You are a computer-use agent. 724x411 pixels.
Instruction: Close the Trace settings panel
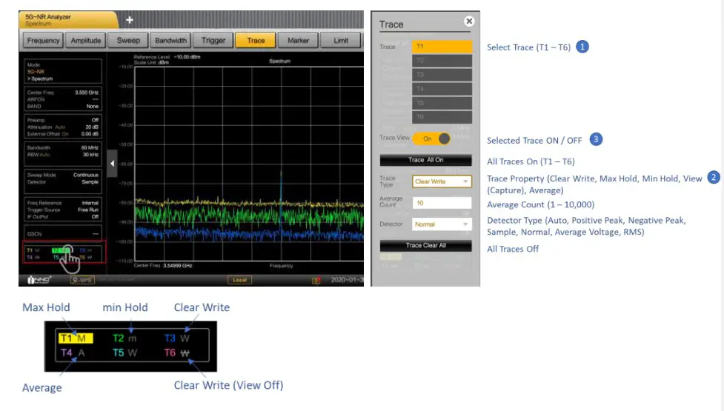click(469, 21)
